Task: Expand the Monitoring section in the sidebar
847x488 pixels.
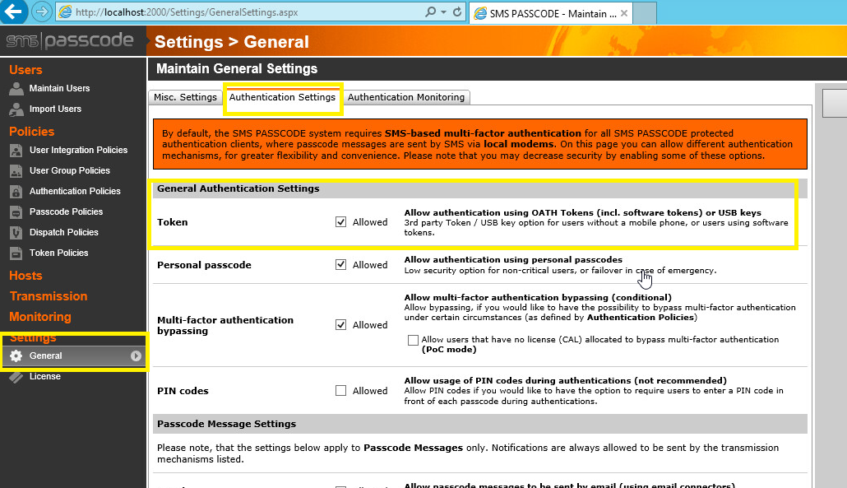Action: pos(40,317)
